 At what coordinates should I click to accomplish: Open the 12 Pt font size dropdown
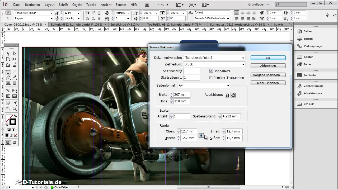click(79, 13)
